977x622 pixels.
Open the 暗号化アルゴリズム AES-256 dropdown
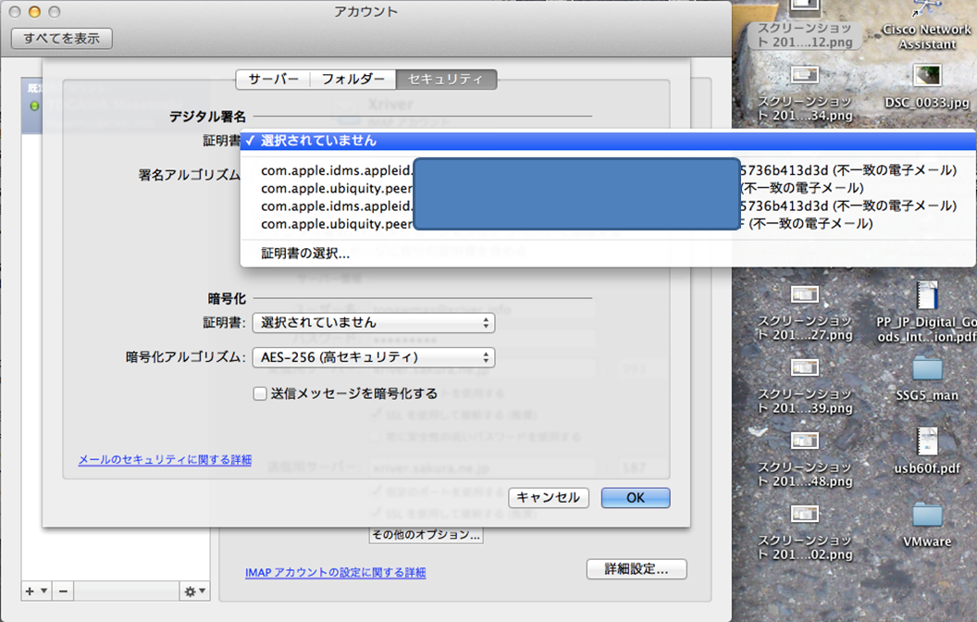pyautogui.click(x=373, y=357)
